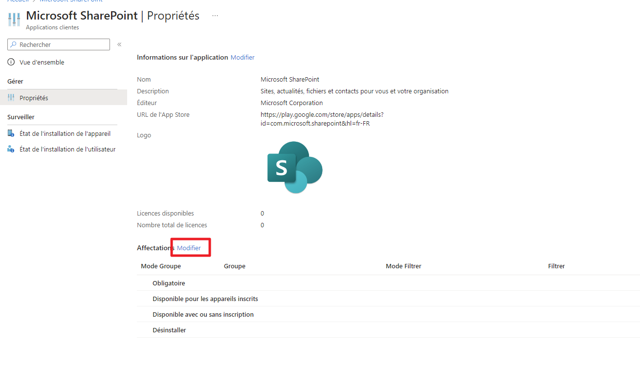The height and width of the screenshot is (368, 640).
Task: Click the Applications clientes subtitle
Action: (52, 27)
